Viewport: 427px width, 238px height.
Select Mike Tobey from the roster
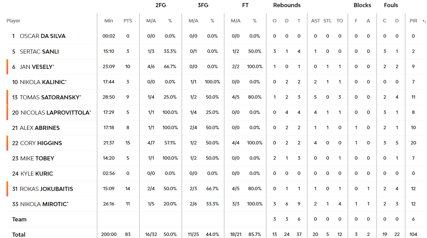coord(37,158)
